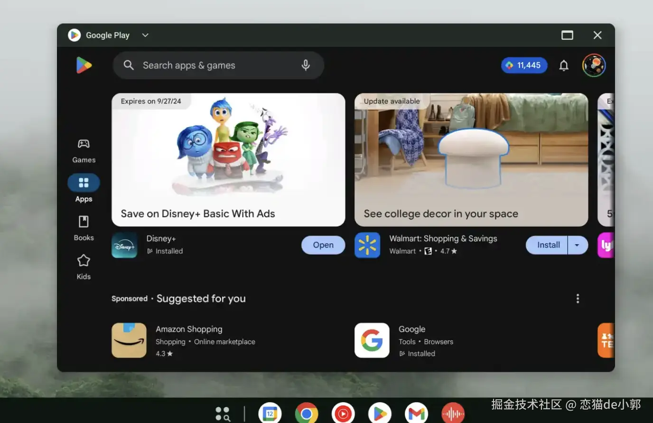Open the Suggested for you options menu

[578, 298]
